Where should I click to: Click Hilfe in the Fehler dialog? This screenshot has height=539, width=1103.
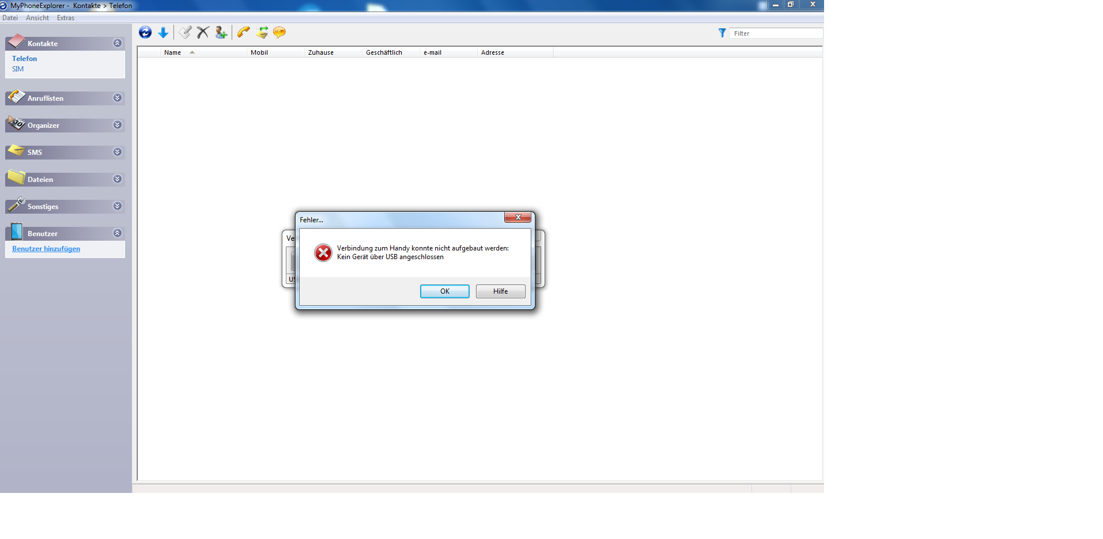pos(501,291)
